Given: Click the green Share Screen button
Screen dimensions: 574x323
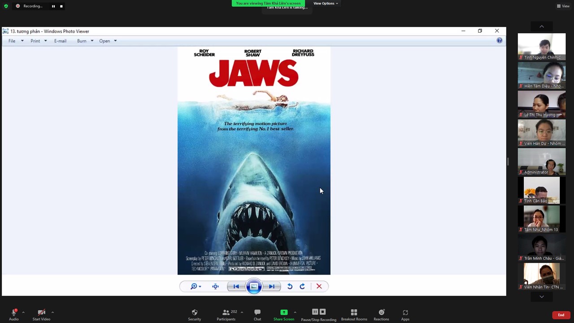Looking at the screenshot, I should coord(284,315).
